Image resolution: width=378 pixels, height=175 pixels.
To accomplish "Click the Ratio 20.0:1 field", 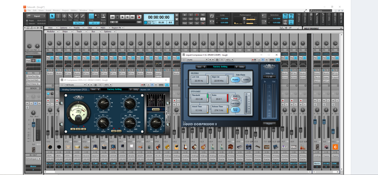I will pos(219,98).
